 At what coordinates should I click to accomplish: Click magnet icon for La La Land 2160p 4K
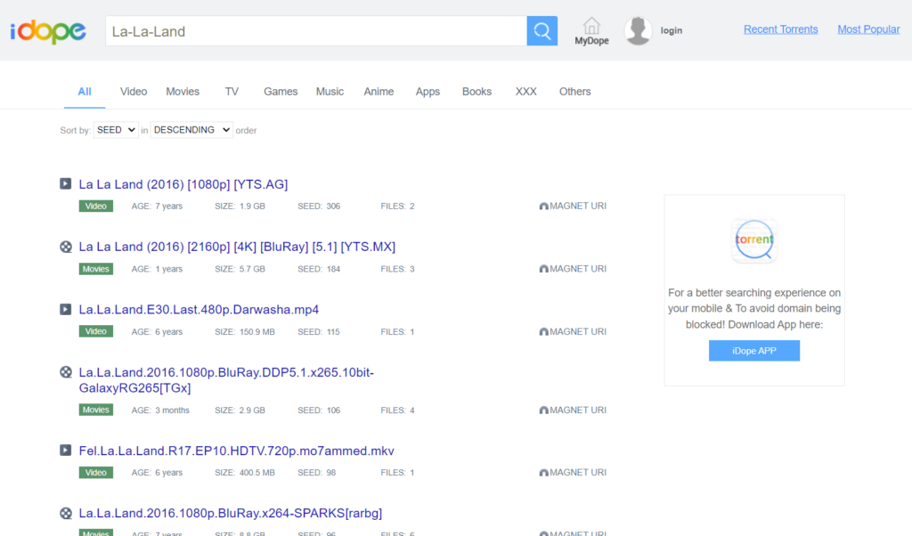pyautogui.click(x=544, y=269)
